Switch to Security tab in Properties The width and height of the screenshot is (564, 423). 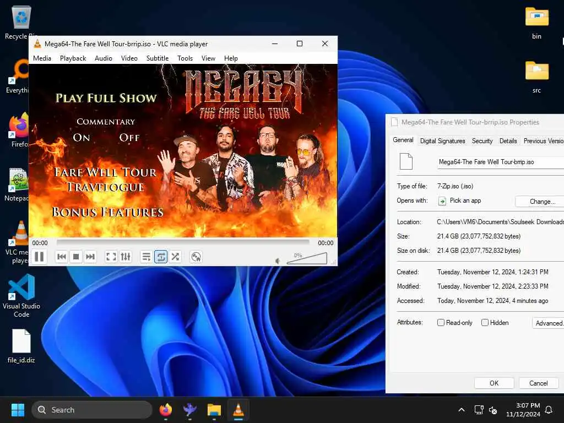[x=482, y=141]
